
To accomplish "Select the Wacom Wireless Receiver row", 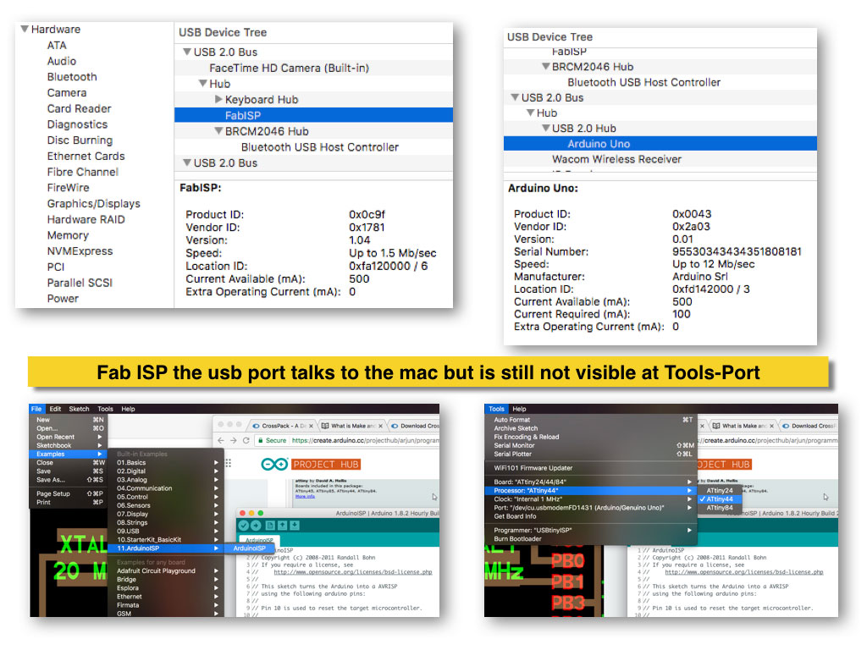I will coord(660,159).
